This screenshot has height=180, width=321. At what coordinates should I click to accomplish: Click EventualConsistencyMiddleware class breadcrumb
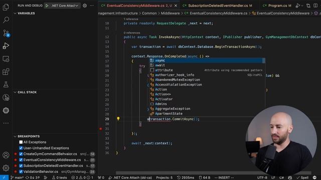tap(281, 13)
